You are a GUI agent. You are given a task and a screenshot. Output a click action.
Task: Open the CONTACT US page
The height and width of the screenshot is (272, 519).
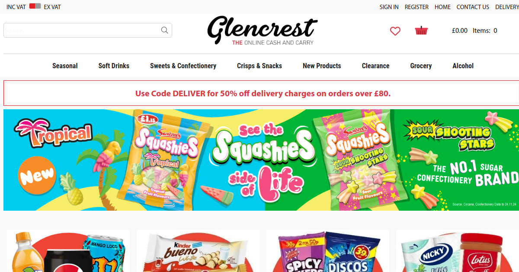coord(473,7)
